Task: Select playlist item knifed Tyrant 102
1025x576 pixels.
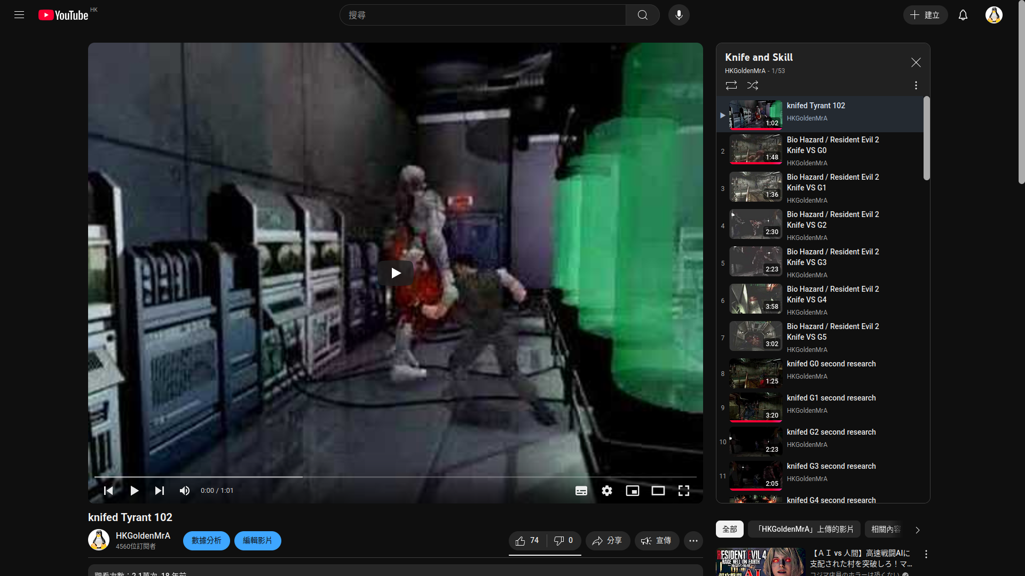Action: (x=820, y=114)
